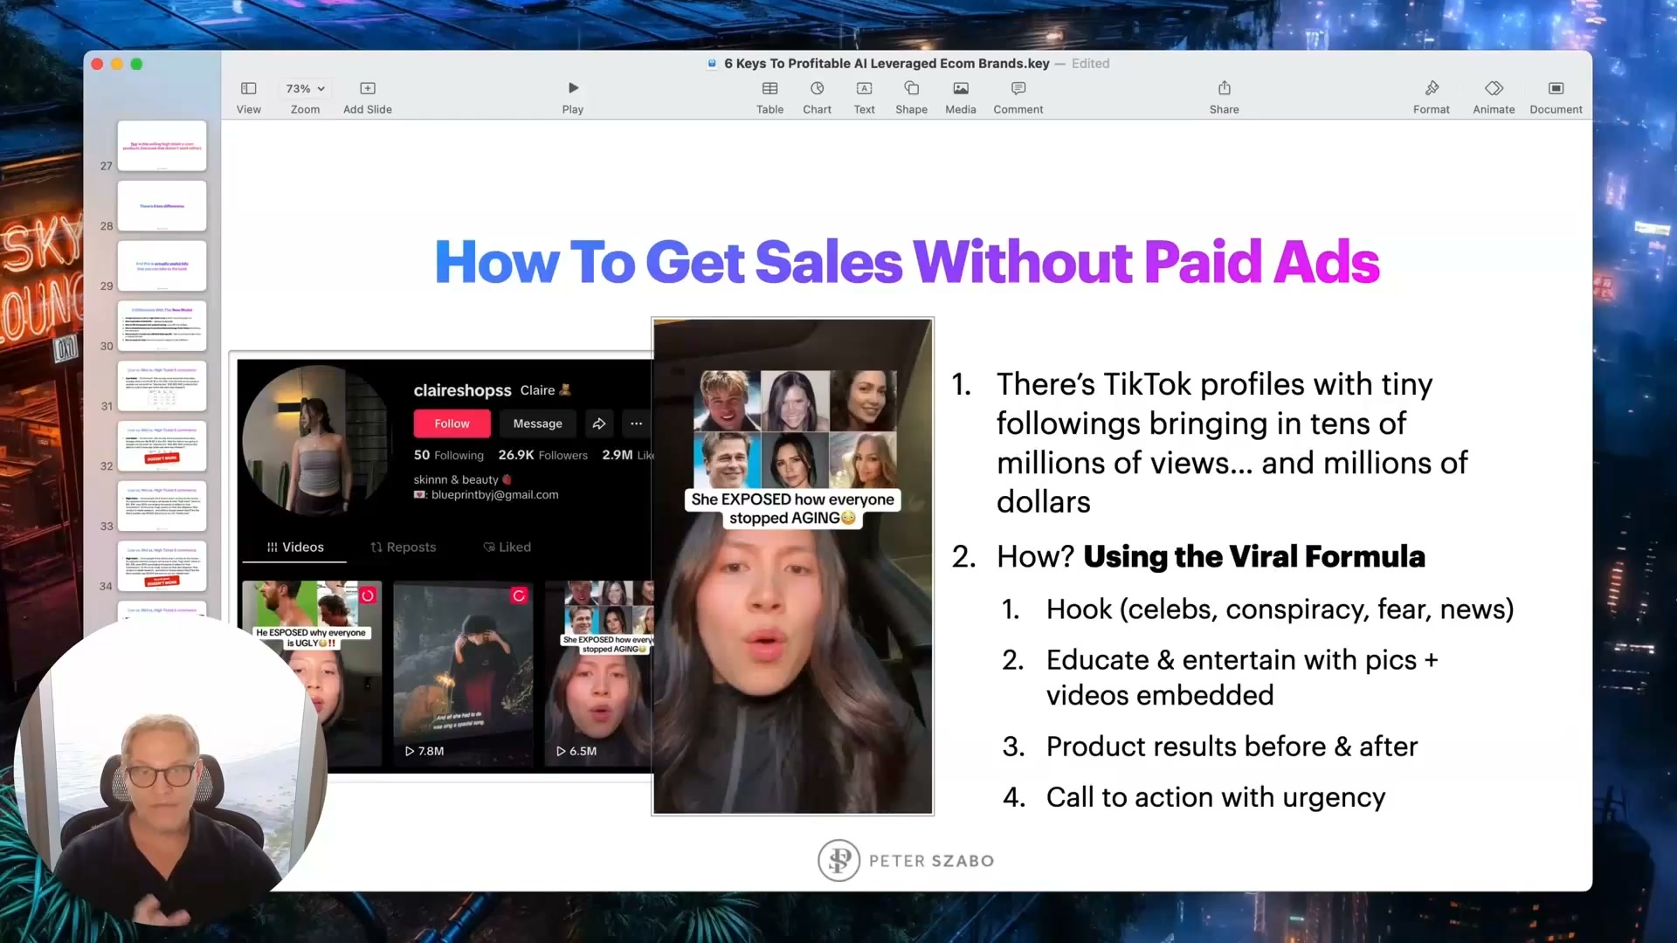Screen dimensions: 1677x943
Task: Add a Comment to the slide
Action: (1018, 88)
